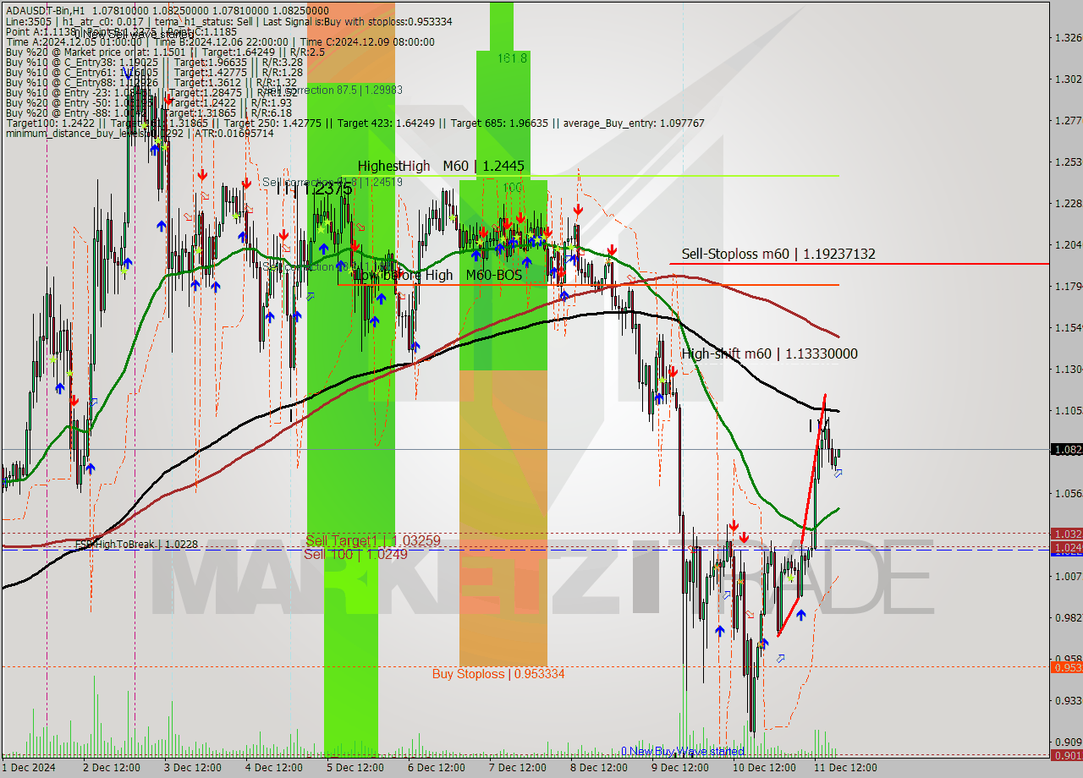The width and height of the screenshot is (1083, 778).
Task: Select the 1 Dec 2024 date label
Action: [x=28, y=768]
